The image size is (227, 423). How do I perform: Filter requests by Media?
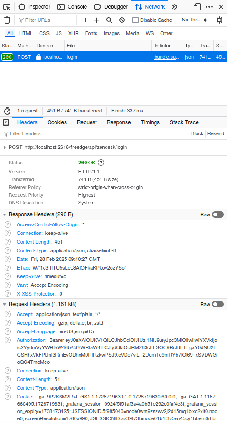[x=133, y=33]
